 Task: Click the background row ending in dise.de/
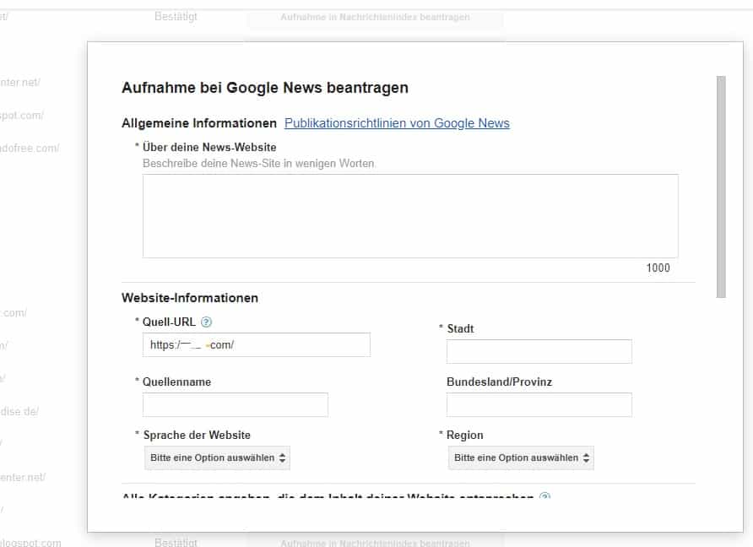[19, 412]
